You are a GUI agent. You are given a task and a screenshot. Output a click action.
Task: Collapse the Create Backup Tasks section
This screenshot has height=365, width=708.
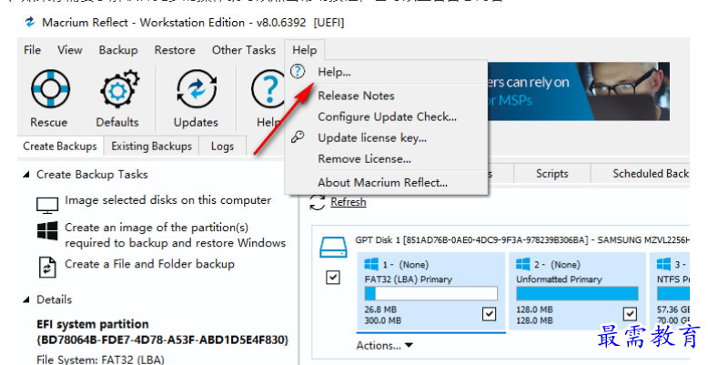[x=26, y=175]
